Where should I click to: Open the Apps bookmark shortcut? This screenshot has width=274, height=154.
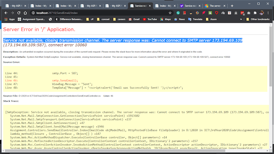click(x=10, y=19)
